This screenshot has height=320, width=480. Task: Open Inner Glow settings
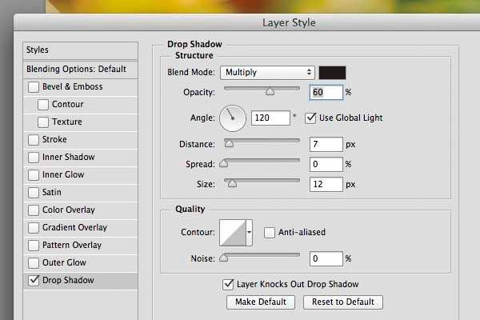(x=63, y=174)
